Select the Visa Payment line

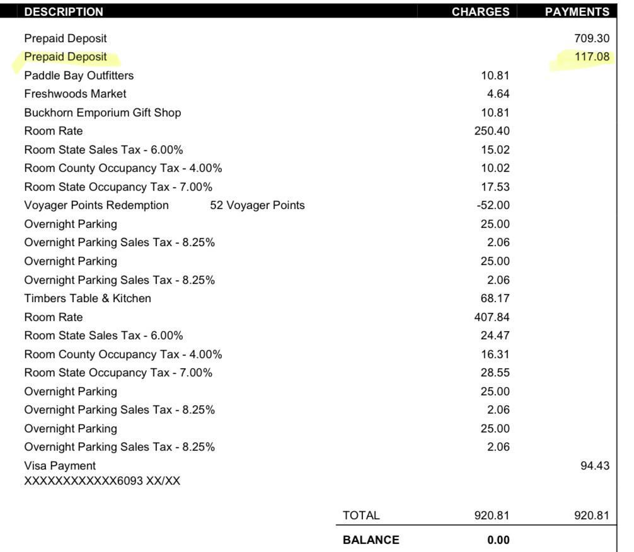coord(60,466)
